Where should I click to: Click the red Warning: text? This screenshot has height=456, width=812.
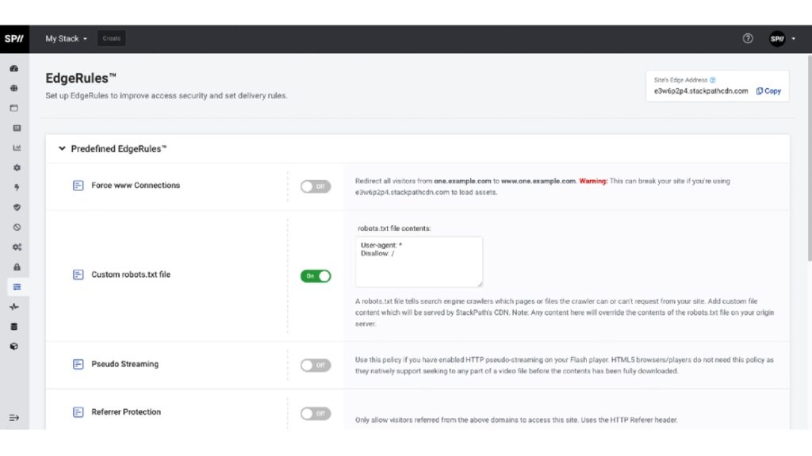click(x=593, y=182)
